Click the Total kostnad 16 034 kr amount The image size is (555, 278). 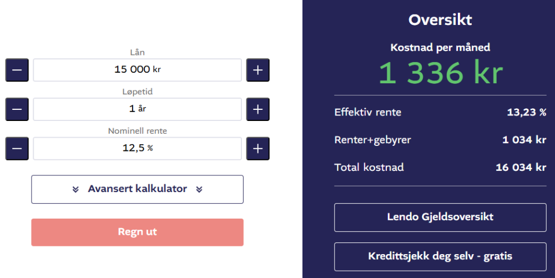click(521, 167)
